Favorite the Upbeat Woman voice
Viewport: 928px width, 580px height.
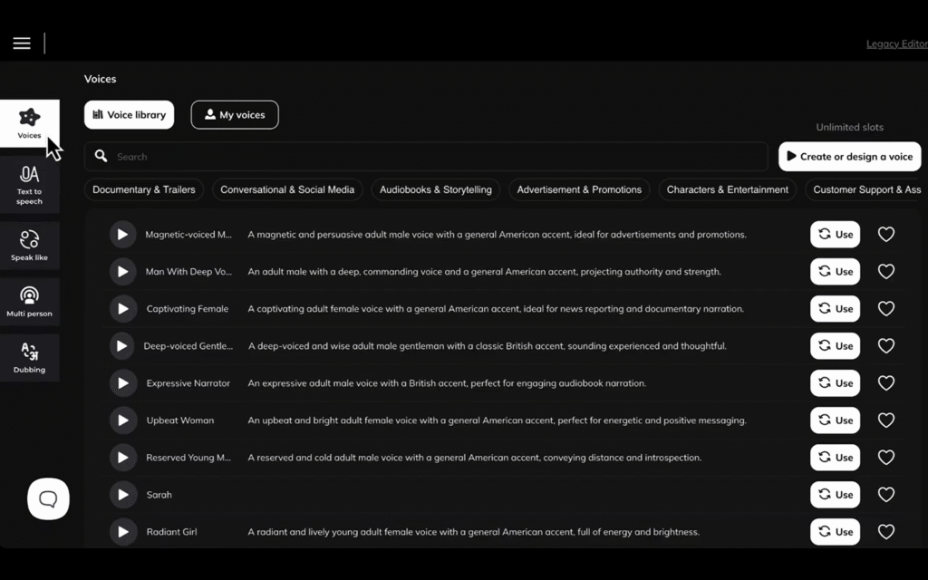coord(885,420)
